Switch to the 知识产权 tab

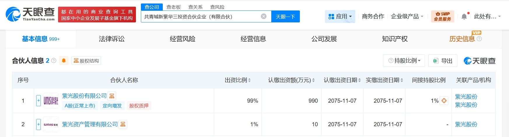click(395, 39)
